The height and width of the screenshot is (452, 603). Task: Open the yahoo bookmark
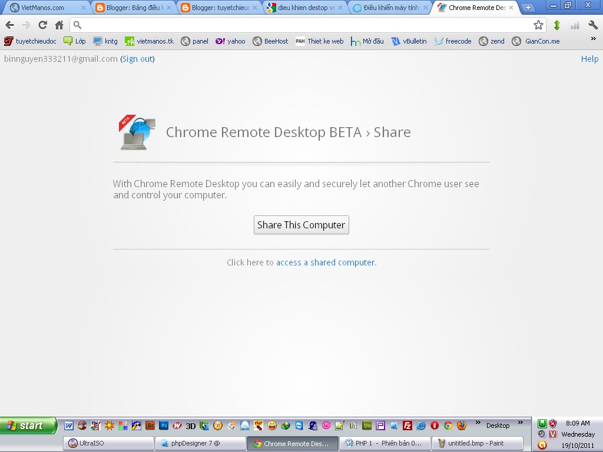[230, 41]
